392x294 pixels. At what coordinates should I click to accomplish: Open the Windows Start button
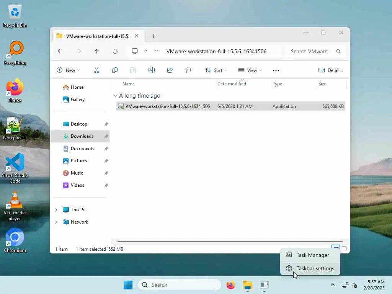(x=128, y=285)
